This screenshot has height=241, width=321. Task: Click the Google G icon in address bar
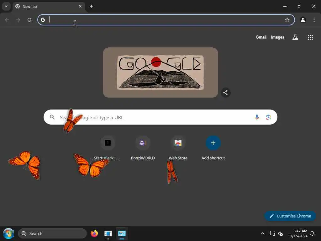[43, 20]
